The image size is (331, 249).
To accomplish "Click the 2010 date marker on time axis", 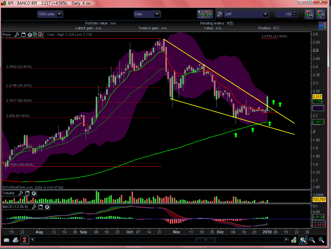I will pos(267,232).
